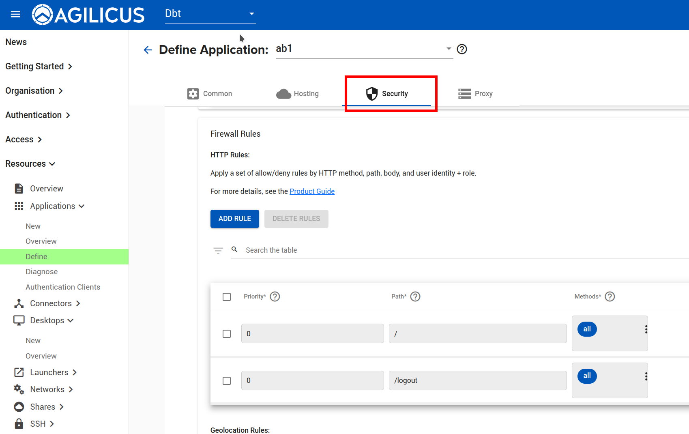This screenshot has height=434, width=689.
Task: Check the box for the /logout rule
Action: click(x=227, y=381)
